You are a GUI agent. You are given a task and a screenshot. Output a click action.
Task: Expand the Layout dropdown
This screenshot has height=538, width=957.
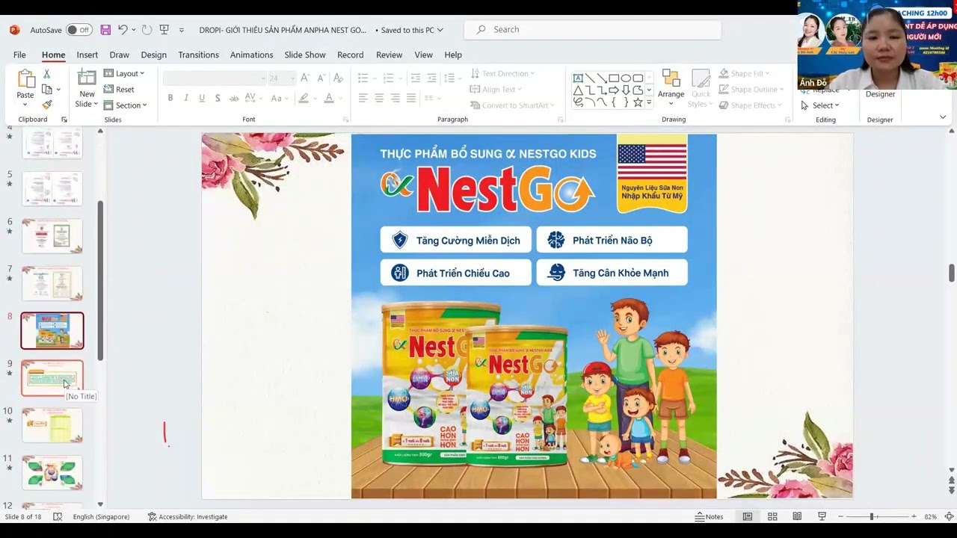click(124, 73)
